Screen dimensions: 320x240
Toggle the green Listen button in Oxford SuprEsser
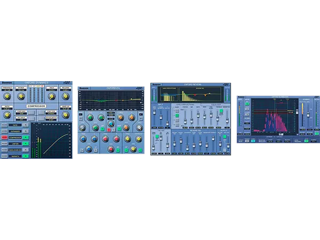[x=247, y=103]
